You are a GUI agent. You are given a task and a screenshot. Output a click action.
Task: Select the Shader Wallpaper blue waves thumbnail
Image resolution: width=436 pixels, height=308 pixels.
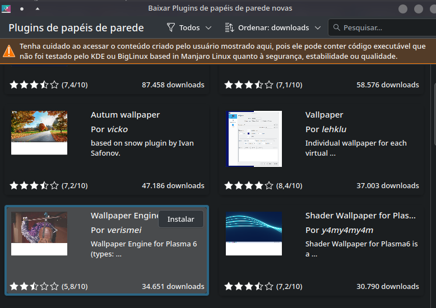[254, 234]
